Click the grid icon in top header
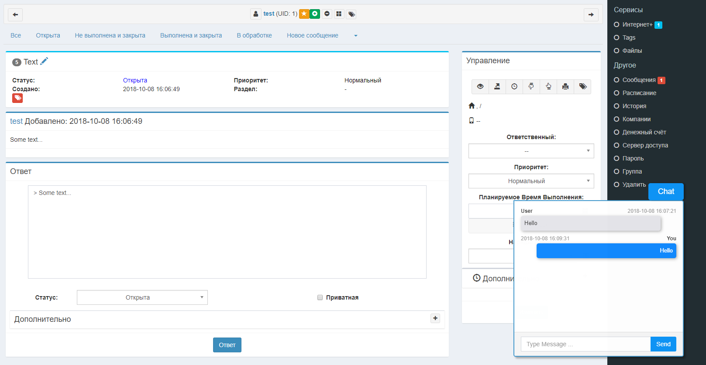This screenshot has height=365, width=706. 339,14
